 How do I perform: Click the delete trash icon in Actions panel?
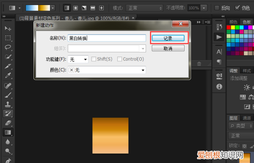pyautogui.click(x=199, y=64)
